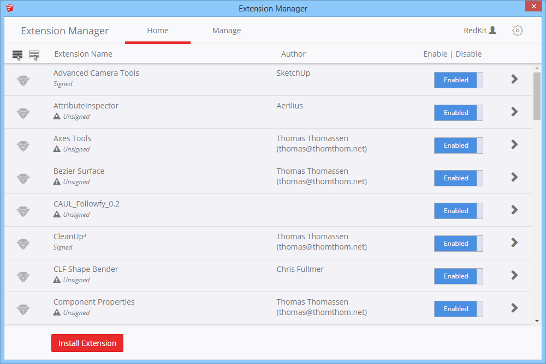Expand the Bezier Surface row chevron
The height and width of the screenshot is (364, 546).
[514, 177]
